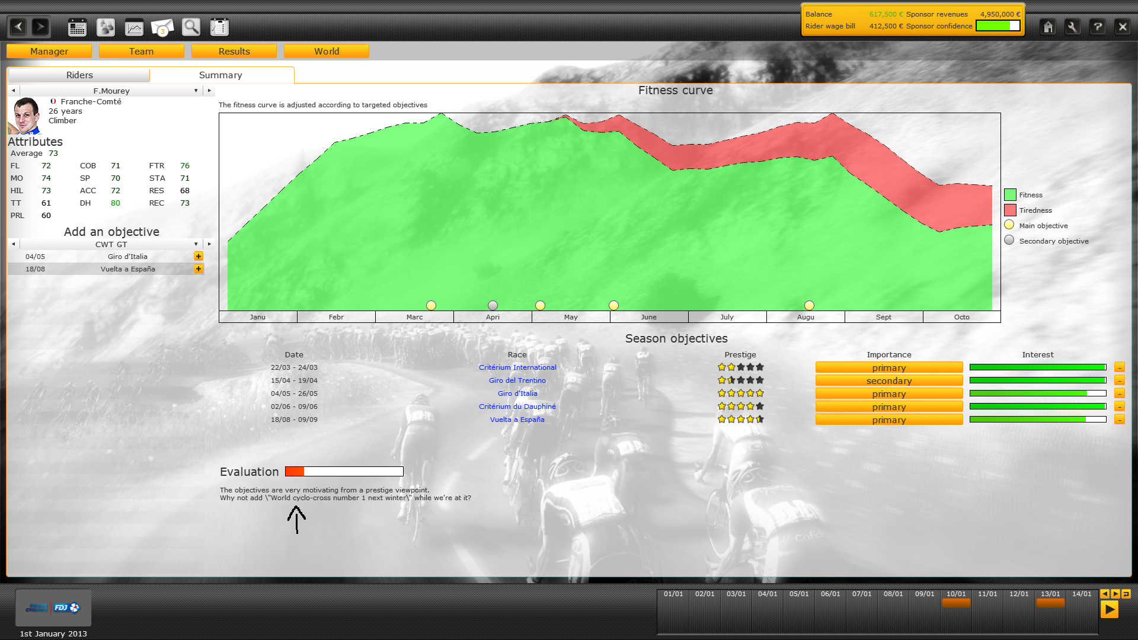Open the clipboard checklist icon
The height and width of the screenshot is (640, 1138).
click(219, 27)
